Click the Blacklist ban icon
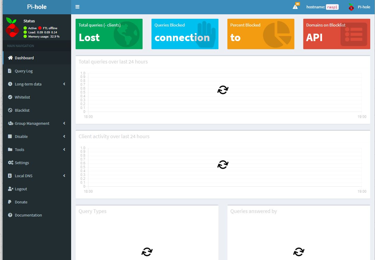 tap(10, 110)
